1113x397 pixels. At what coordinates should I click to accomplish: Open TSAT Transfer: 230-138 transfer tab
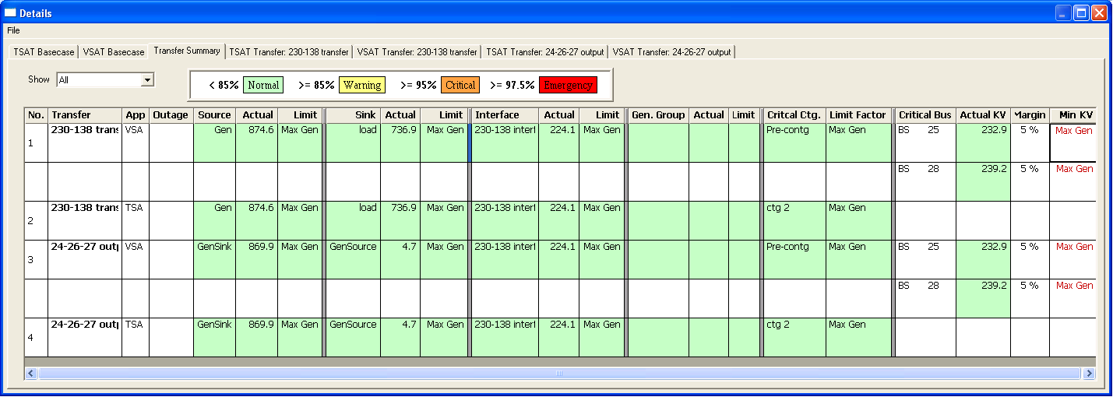(289, 52)
